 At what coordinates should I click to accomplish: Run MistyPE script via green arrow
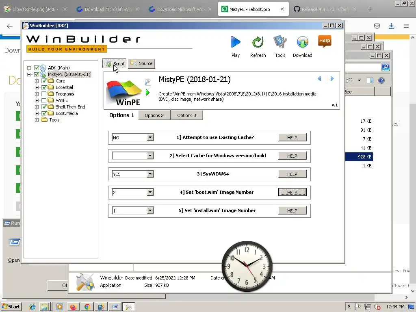[148, 93]
